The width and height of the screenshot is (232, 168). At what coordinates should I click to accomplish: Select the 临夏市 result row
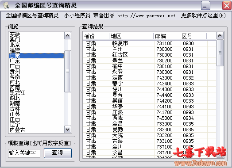[x=150, y=43]
